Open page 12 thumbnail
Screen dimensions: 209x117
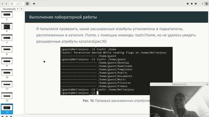tap(7, 96)
